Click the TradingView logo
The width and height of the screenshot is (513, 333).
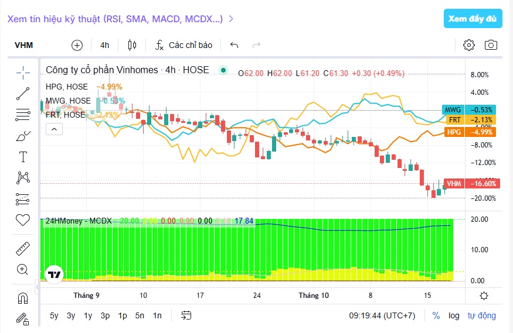54,274
